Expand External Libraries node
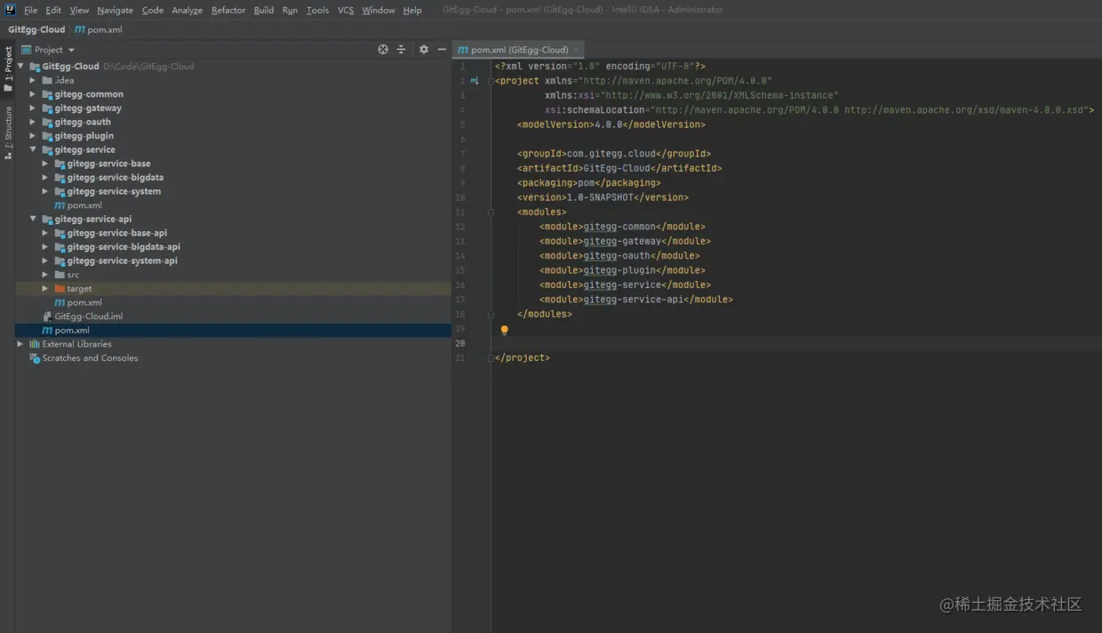Screen dimensions: 1102x633 click(20, 344)
